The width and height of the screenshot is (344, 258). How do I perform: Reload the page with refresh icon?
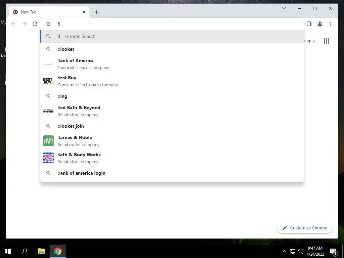click(x=35, y=24)
